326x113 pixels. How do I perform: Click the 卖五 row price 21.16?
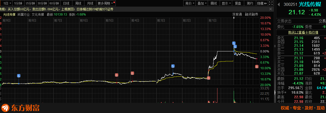pos(299,38)
